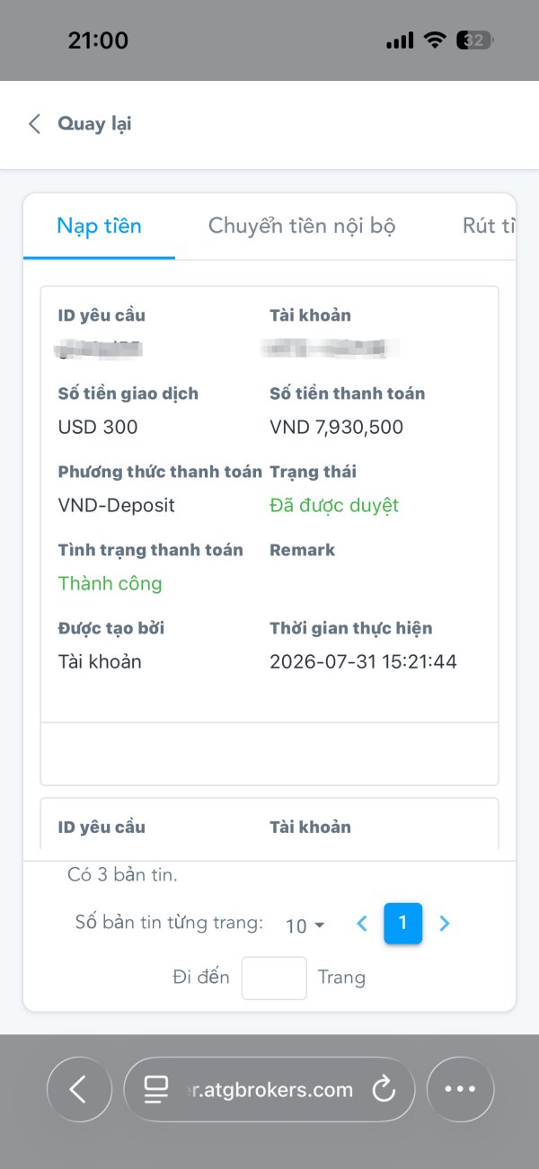This screenshot has height=1169, width=539.
Task: Go to the next page arrow
Action: tap(444, 923)
